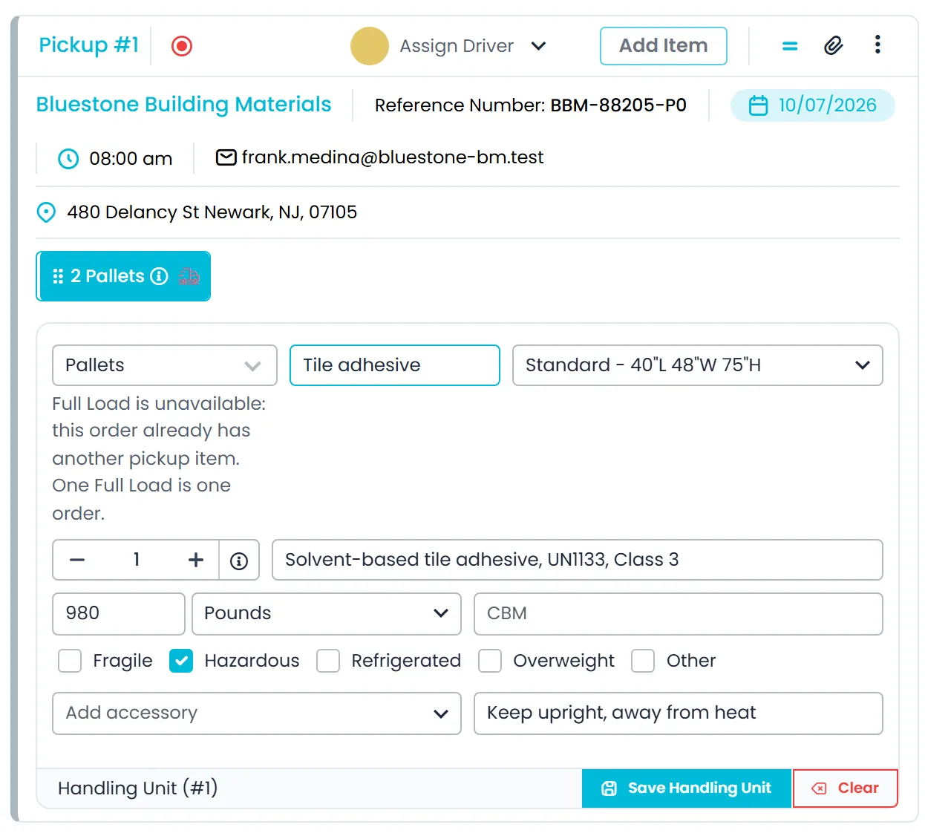The width and height of the screenshot is (925, 833).
Task: Click the clock icon beside 08:00 am
Action: [x=68, y=159]
